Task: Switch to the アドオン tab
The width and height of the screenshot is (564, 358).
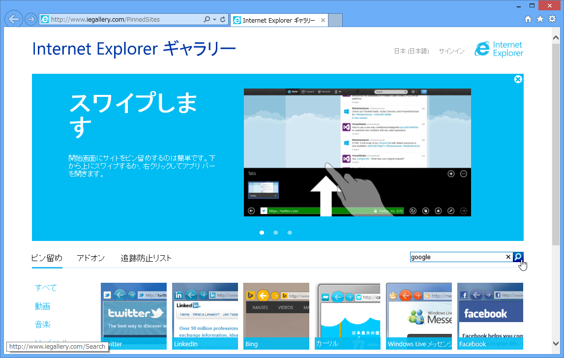Action: (90, 258)
